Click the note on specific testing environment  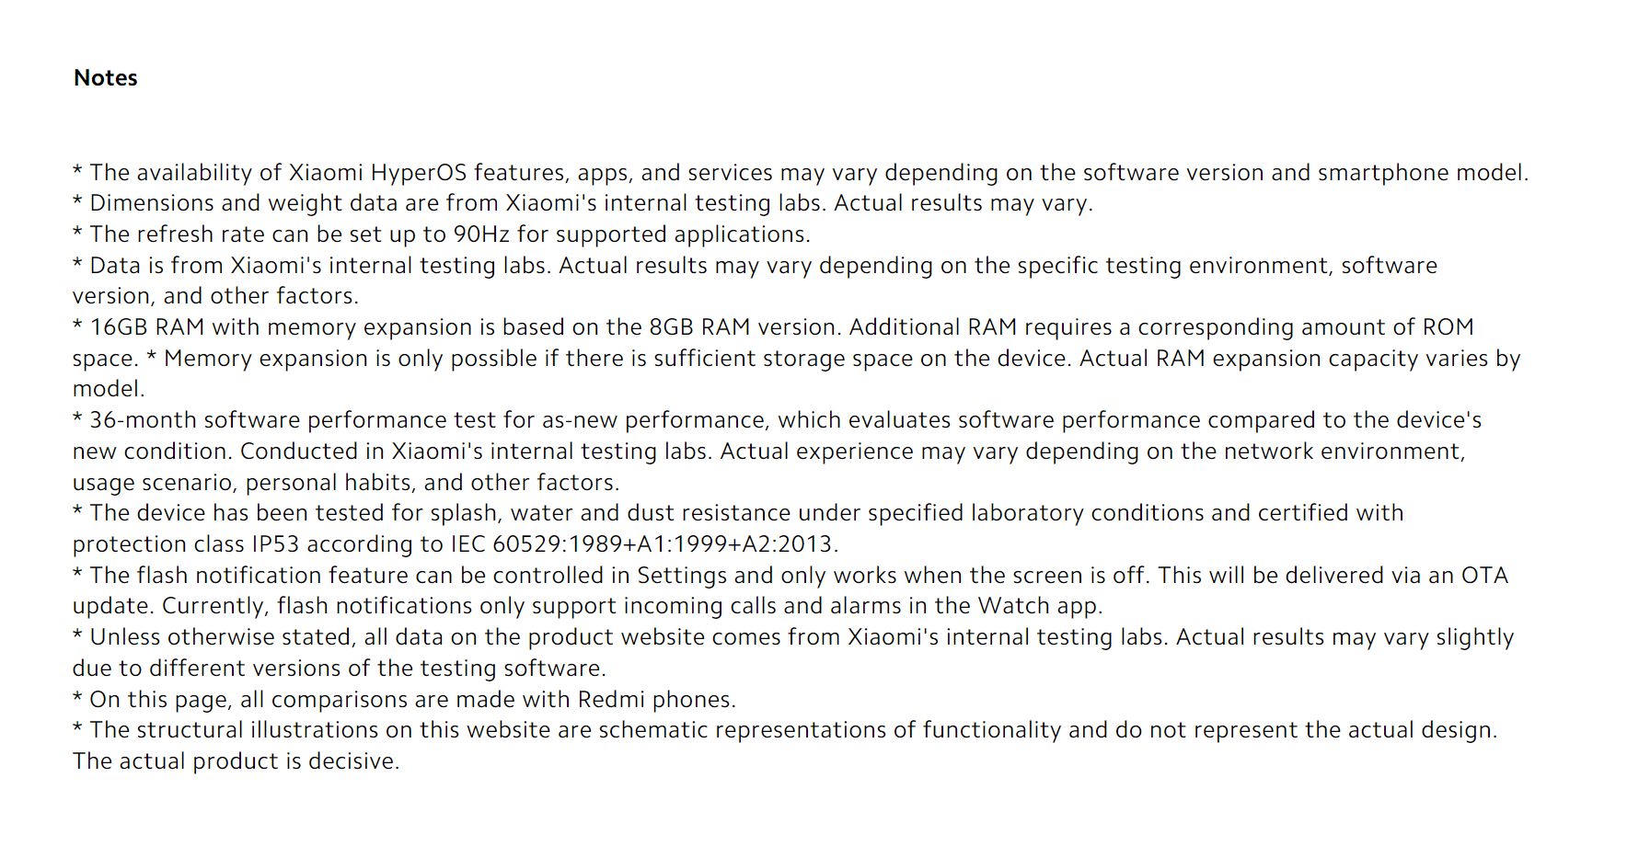[x=755, y=266]
